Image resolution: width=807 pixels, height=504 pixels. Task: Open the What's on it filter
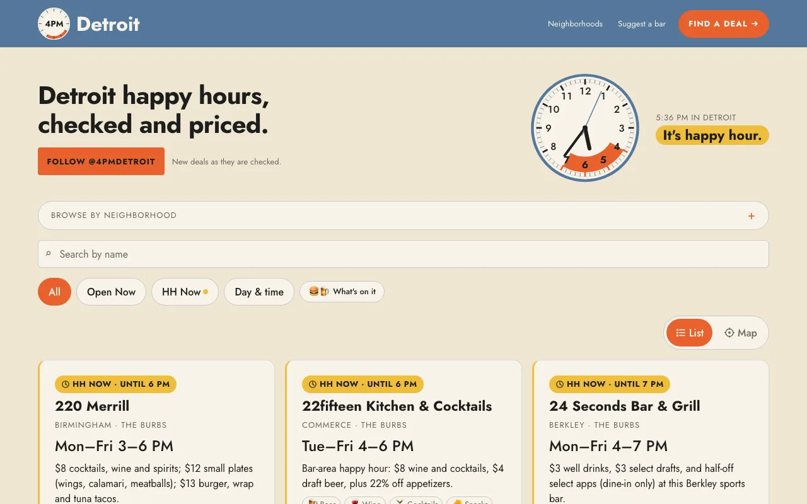[342, 292]
